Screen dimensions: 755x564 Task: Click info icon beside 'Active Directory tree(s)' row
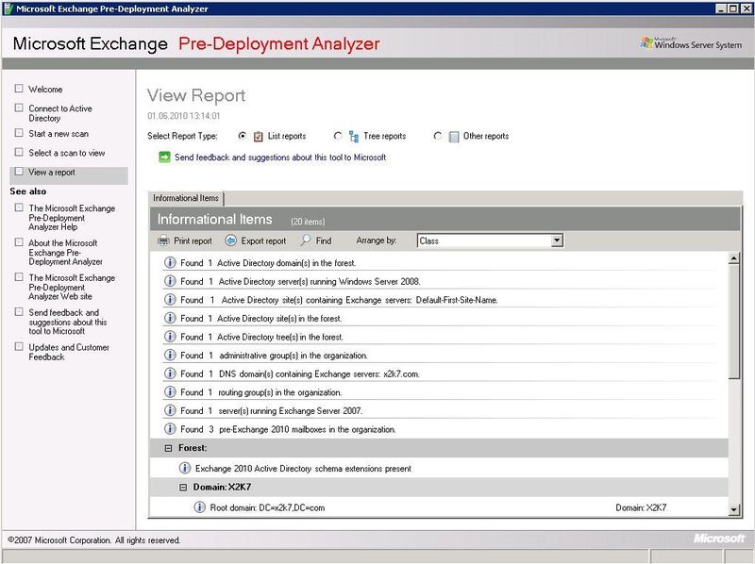coord(170,336)
